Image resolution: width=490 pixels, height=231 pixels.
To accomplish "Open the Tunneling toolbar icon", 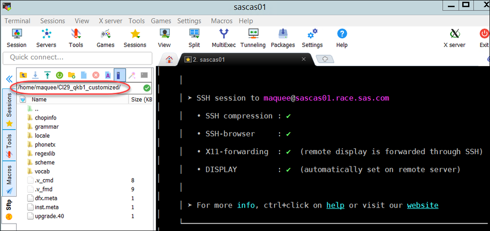I will pyautogui.click(x=253, y=38).
